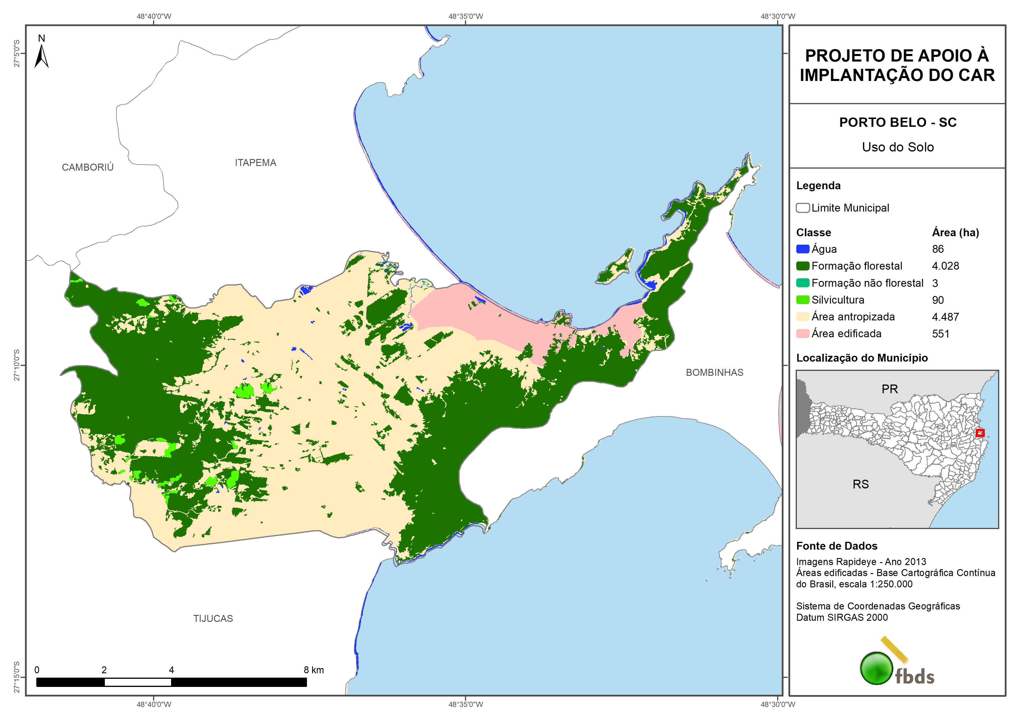1019x720 pixels.
Task: Click the bright green Silvicultura legend swatch
Action: 802,300
